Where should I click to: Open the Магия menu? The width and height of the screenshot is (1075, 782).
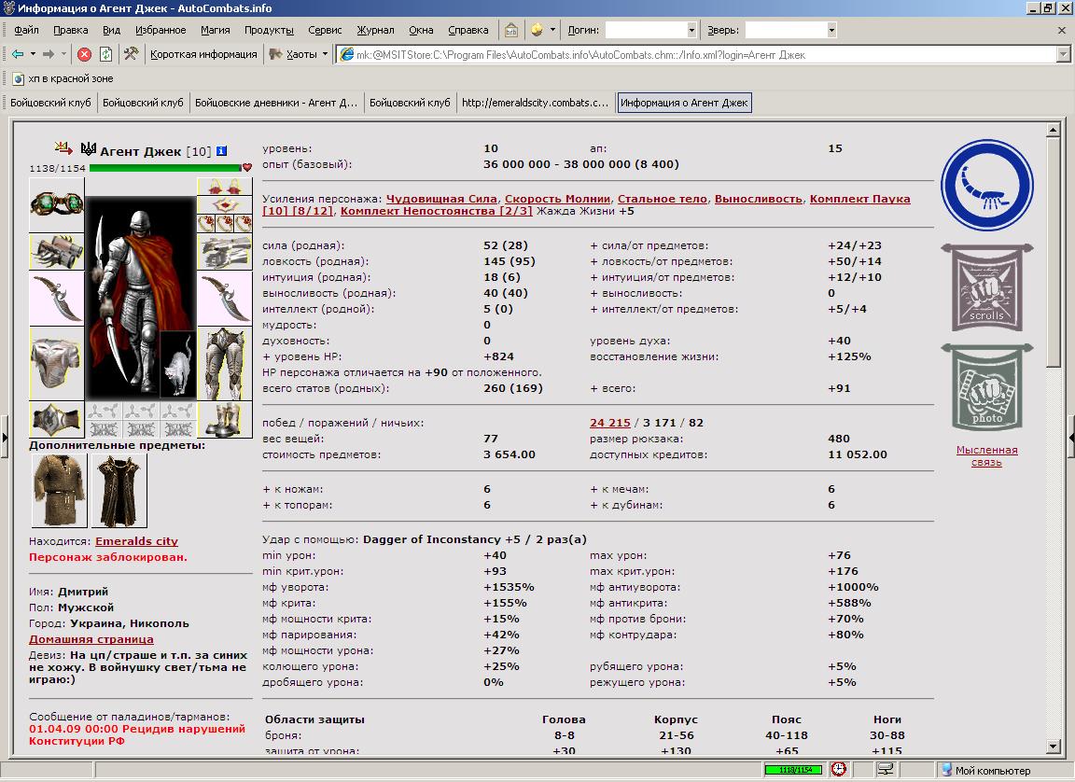click(x=216, y=30)
